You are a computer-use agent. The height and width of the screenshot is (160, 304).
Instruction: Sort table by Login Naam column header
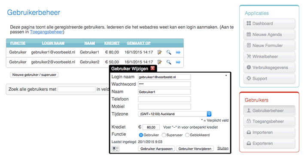coord(53,43)
